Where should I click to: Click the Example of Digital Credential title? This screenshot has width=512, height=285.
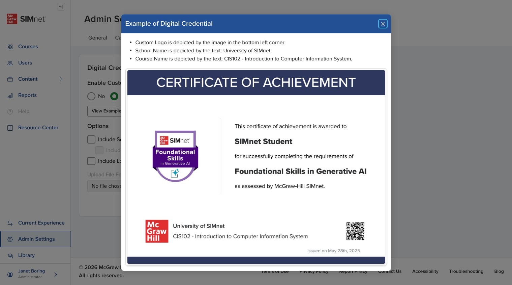coord(169,24)
